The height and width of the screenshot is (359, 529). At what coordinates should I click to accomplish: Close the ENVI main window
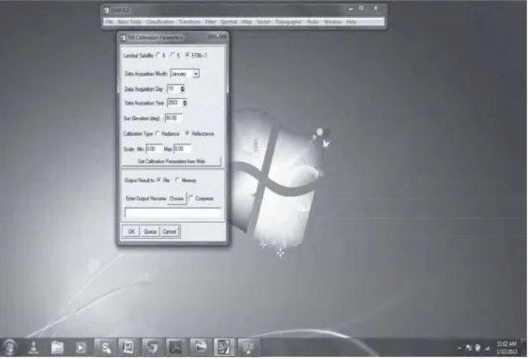pyautogui.click(x=375, y=8)
